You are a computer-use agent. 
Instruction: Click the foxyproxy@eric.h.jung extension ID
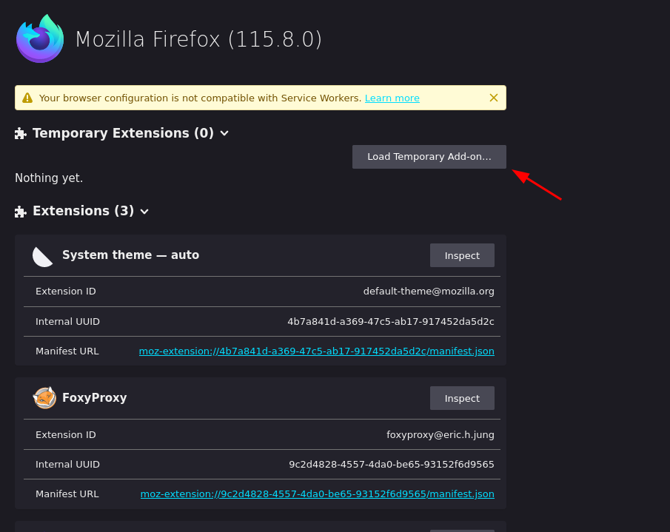pyautogui.click(x=440, y=435)
